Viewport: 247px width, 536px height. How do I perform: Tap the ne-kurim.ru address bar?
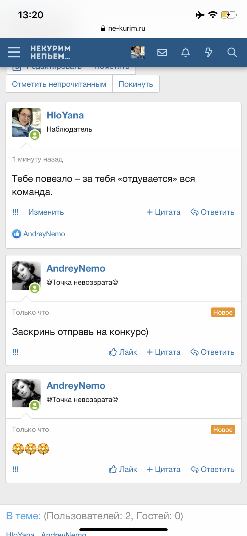[123, 28]
